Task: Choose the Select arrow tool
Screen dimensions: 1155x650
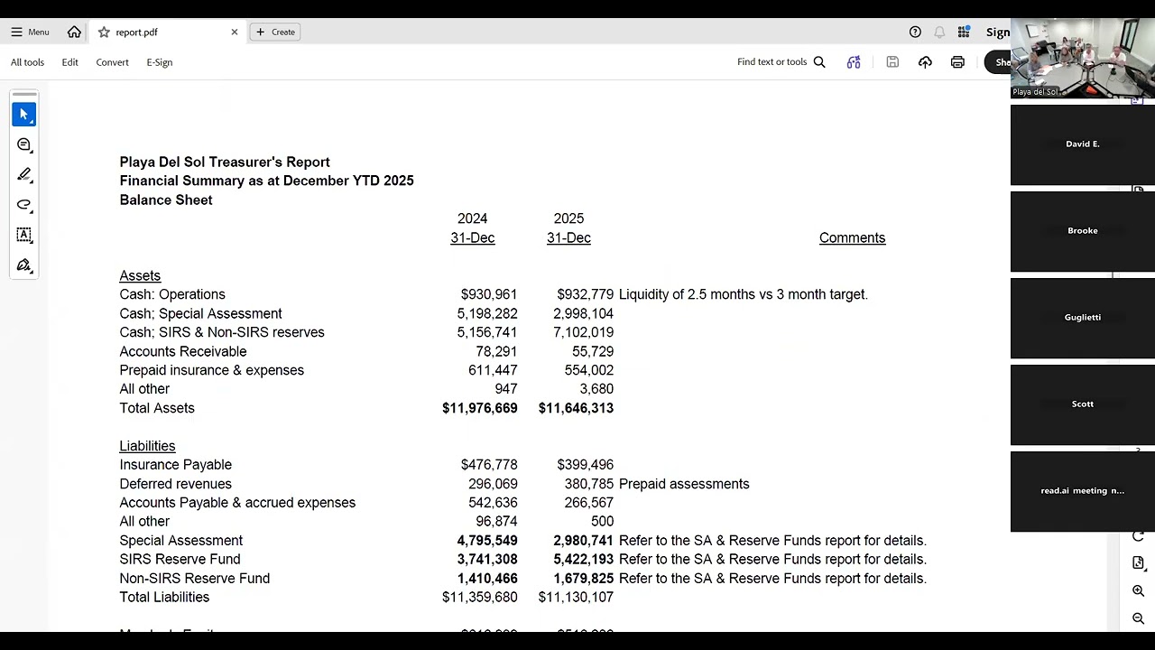Action: 24,115
